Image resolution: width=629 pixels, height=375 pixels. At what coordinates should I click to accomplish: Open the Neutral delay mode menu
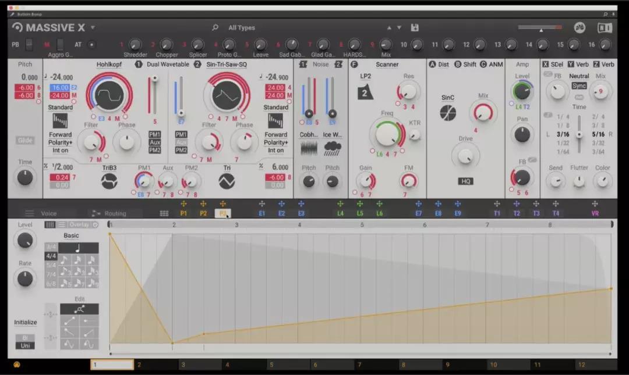pyautogui.click(x=579, y=76)
